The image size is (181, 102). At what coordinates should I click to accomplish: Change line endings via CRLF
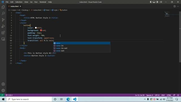pyautogui.click(x=163, y=95)
